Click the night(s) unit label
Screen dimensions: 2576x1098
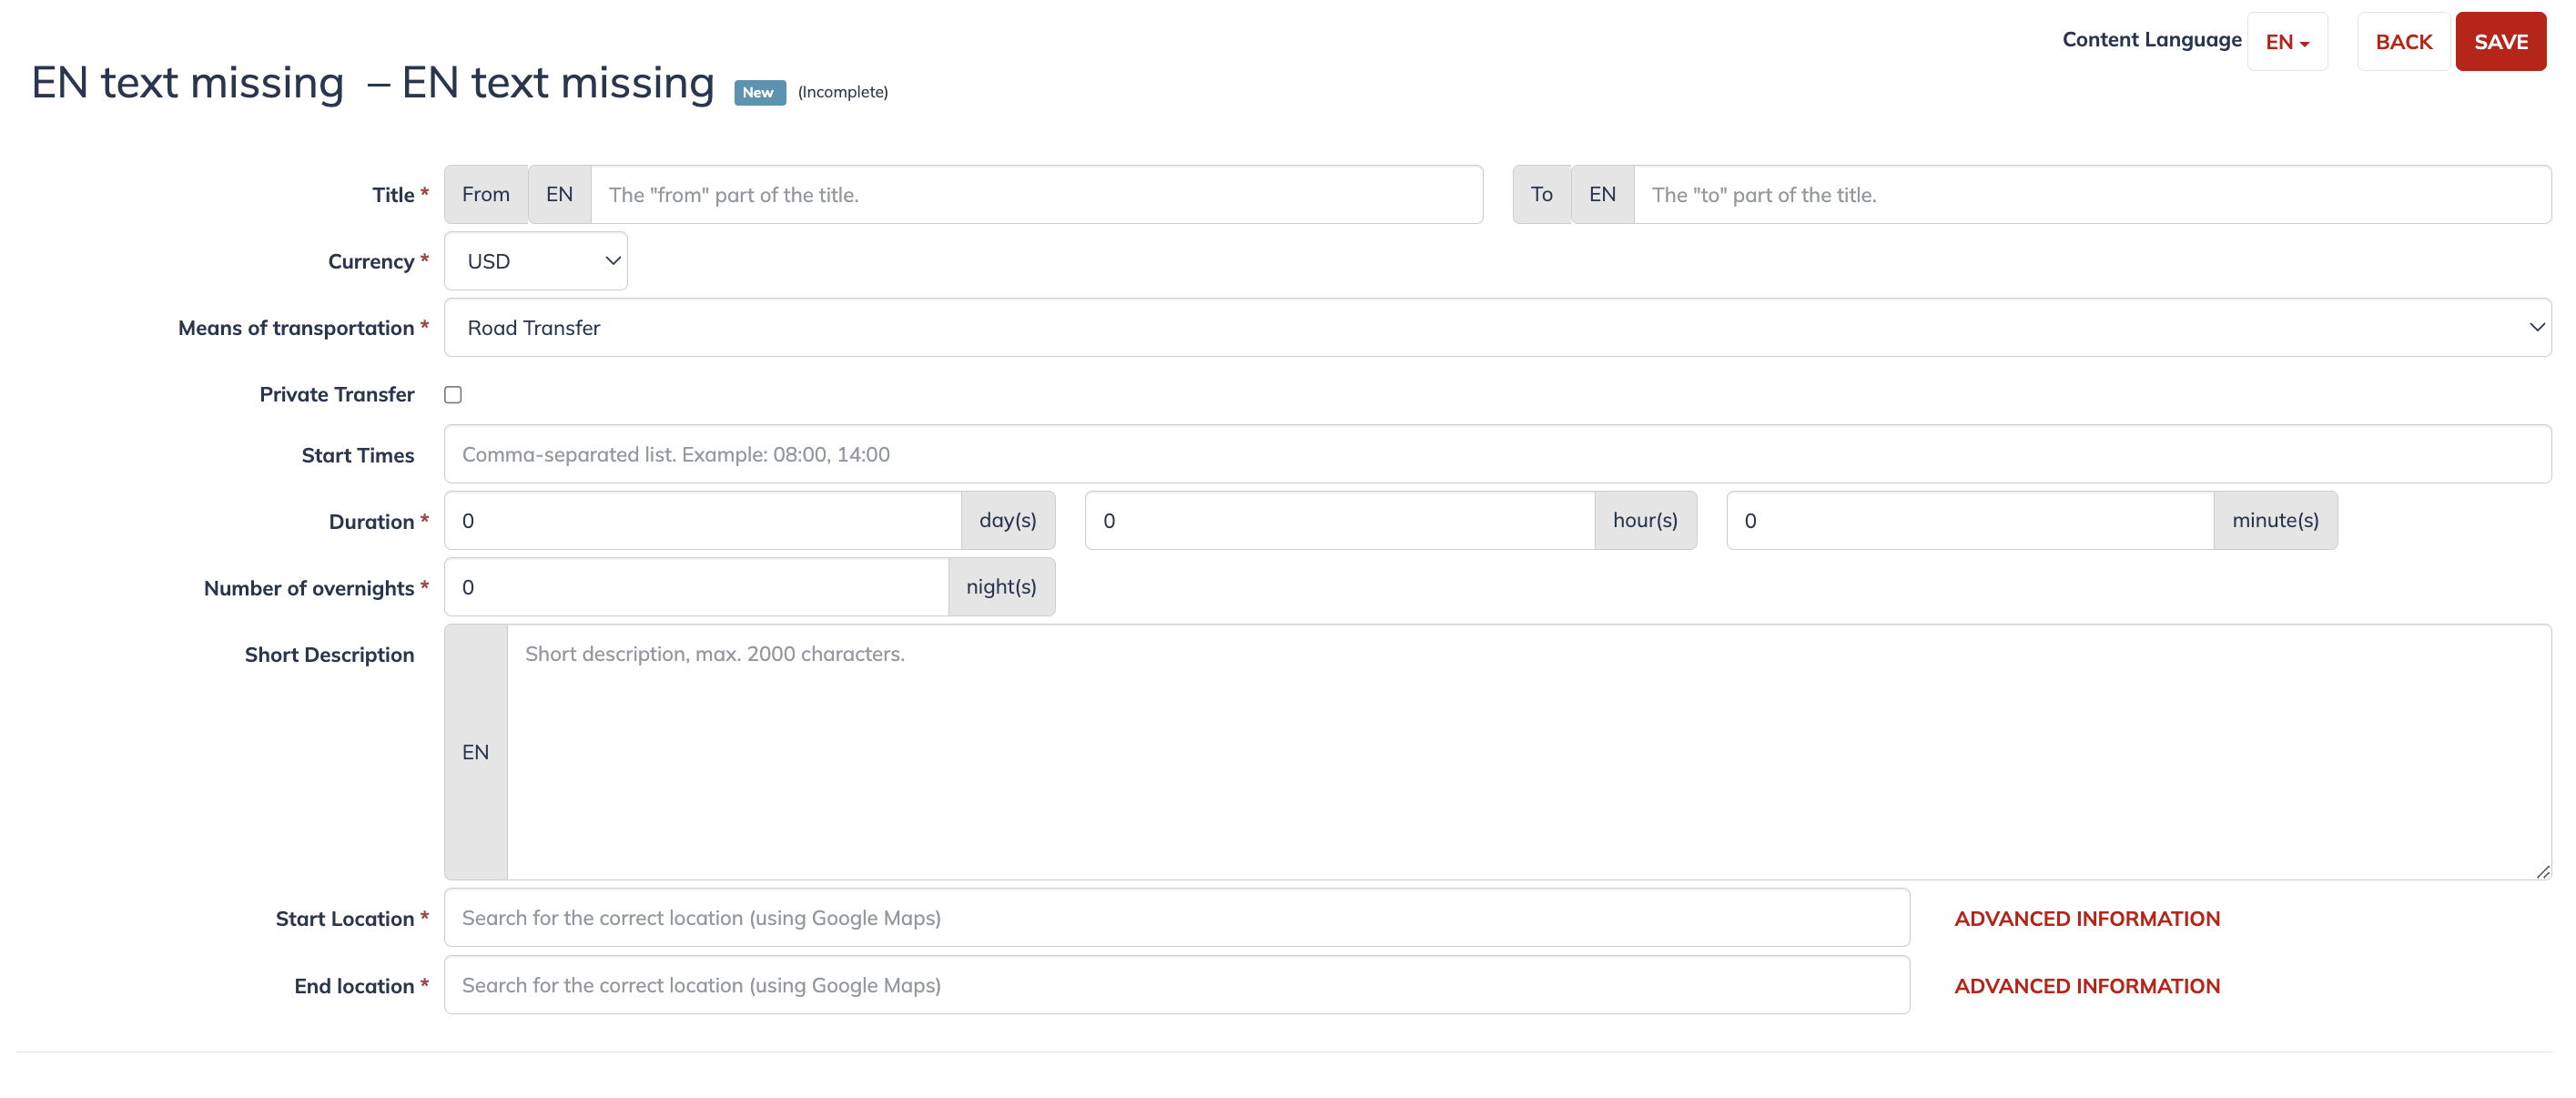1001,587
